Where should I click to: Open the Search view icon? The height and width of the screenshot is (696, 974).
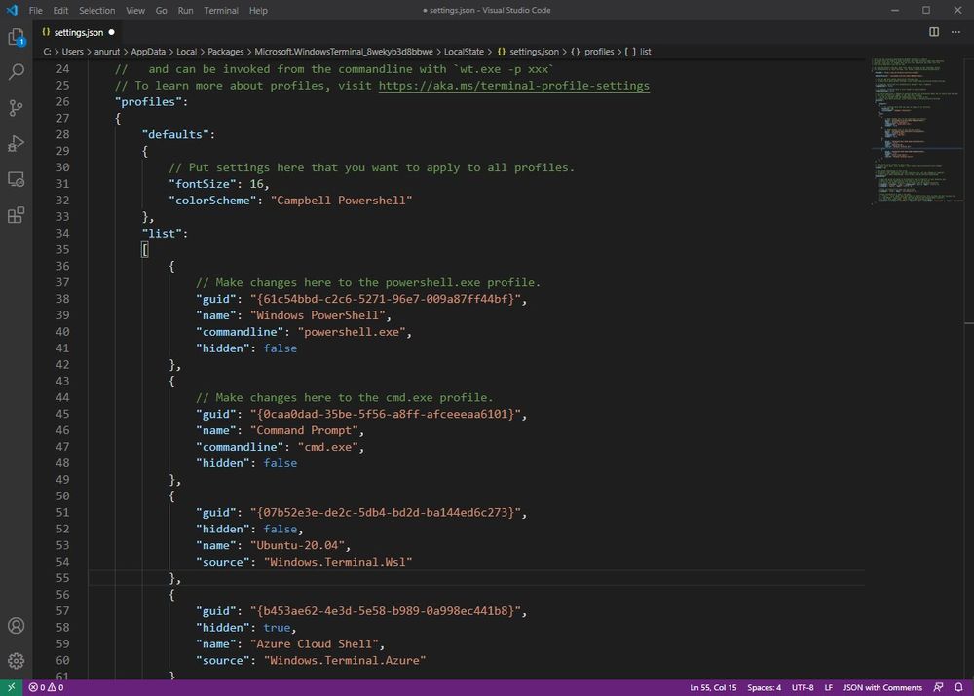[17, 72]
